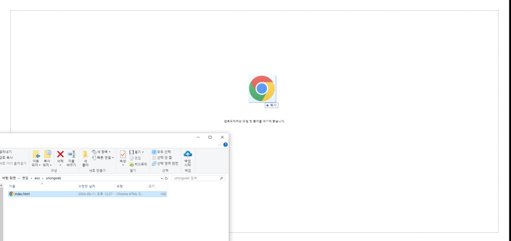Click the Open (열기) ribbon button
Viewport: 511px width, 241px height.
136,152
